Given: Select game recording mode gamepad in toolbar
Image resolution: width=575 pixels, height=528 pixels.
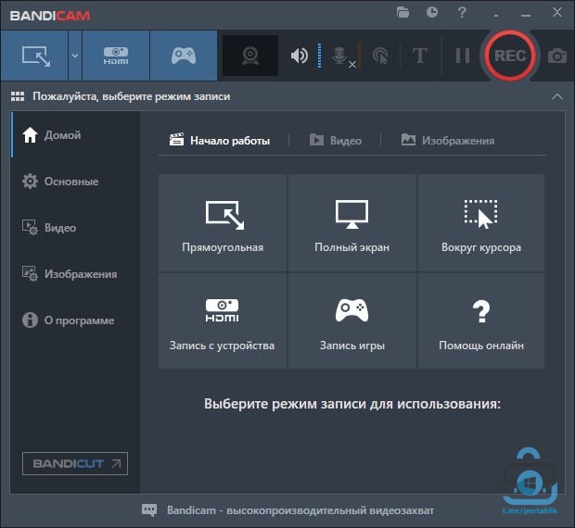Looking at the screenshot, I should point(184,56).
